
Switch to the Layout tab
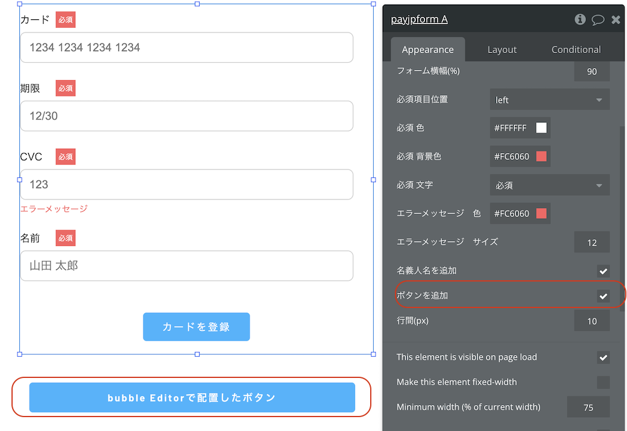tap(502, 49)
